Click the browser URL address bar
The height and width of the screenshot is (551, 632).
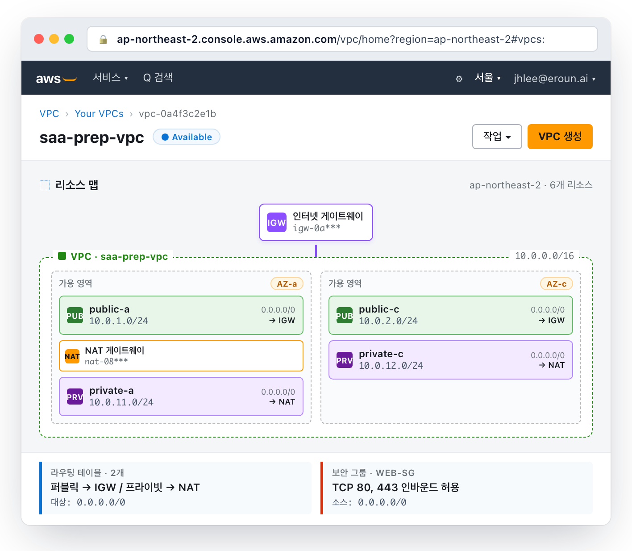[x=342, y=39]
